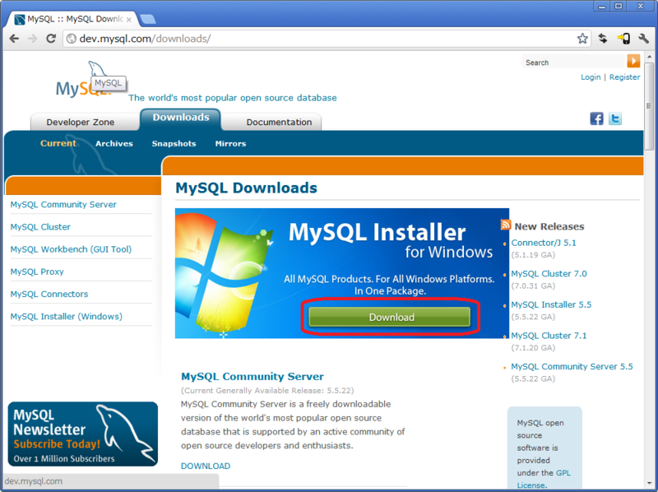Open the Archives submenu item
The height and width of the screenshot is (492, 658).
(114, 144)
